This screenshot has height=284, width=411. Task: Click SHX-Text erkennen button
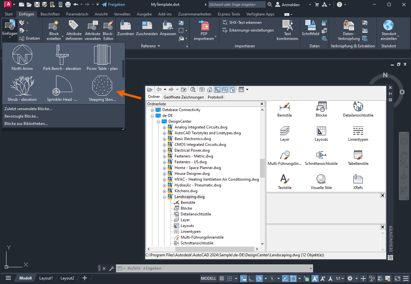click(x=242, y=23)
